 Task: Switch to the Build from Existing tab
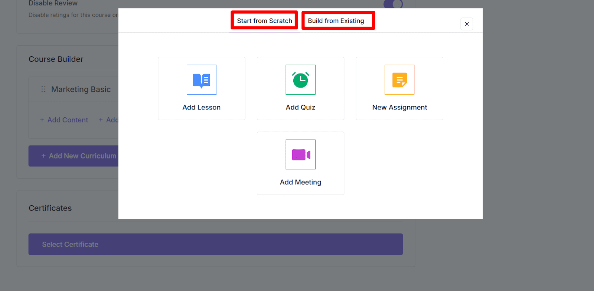(x=336, y=21)
